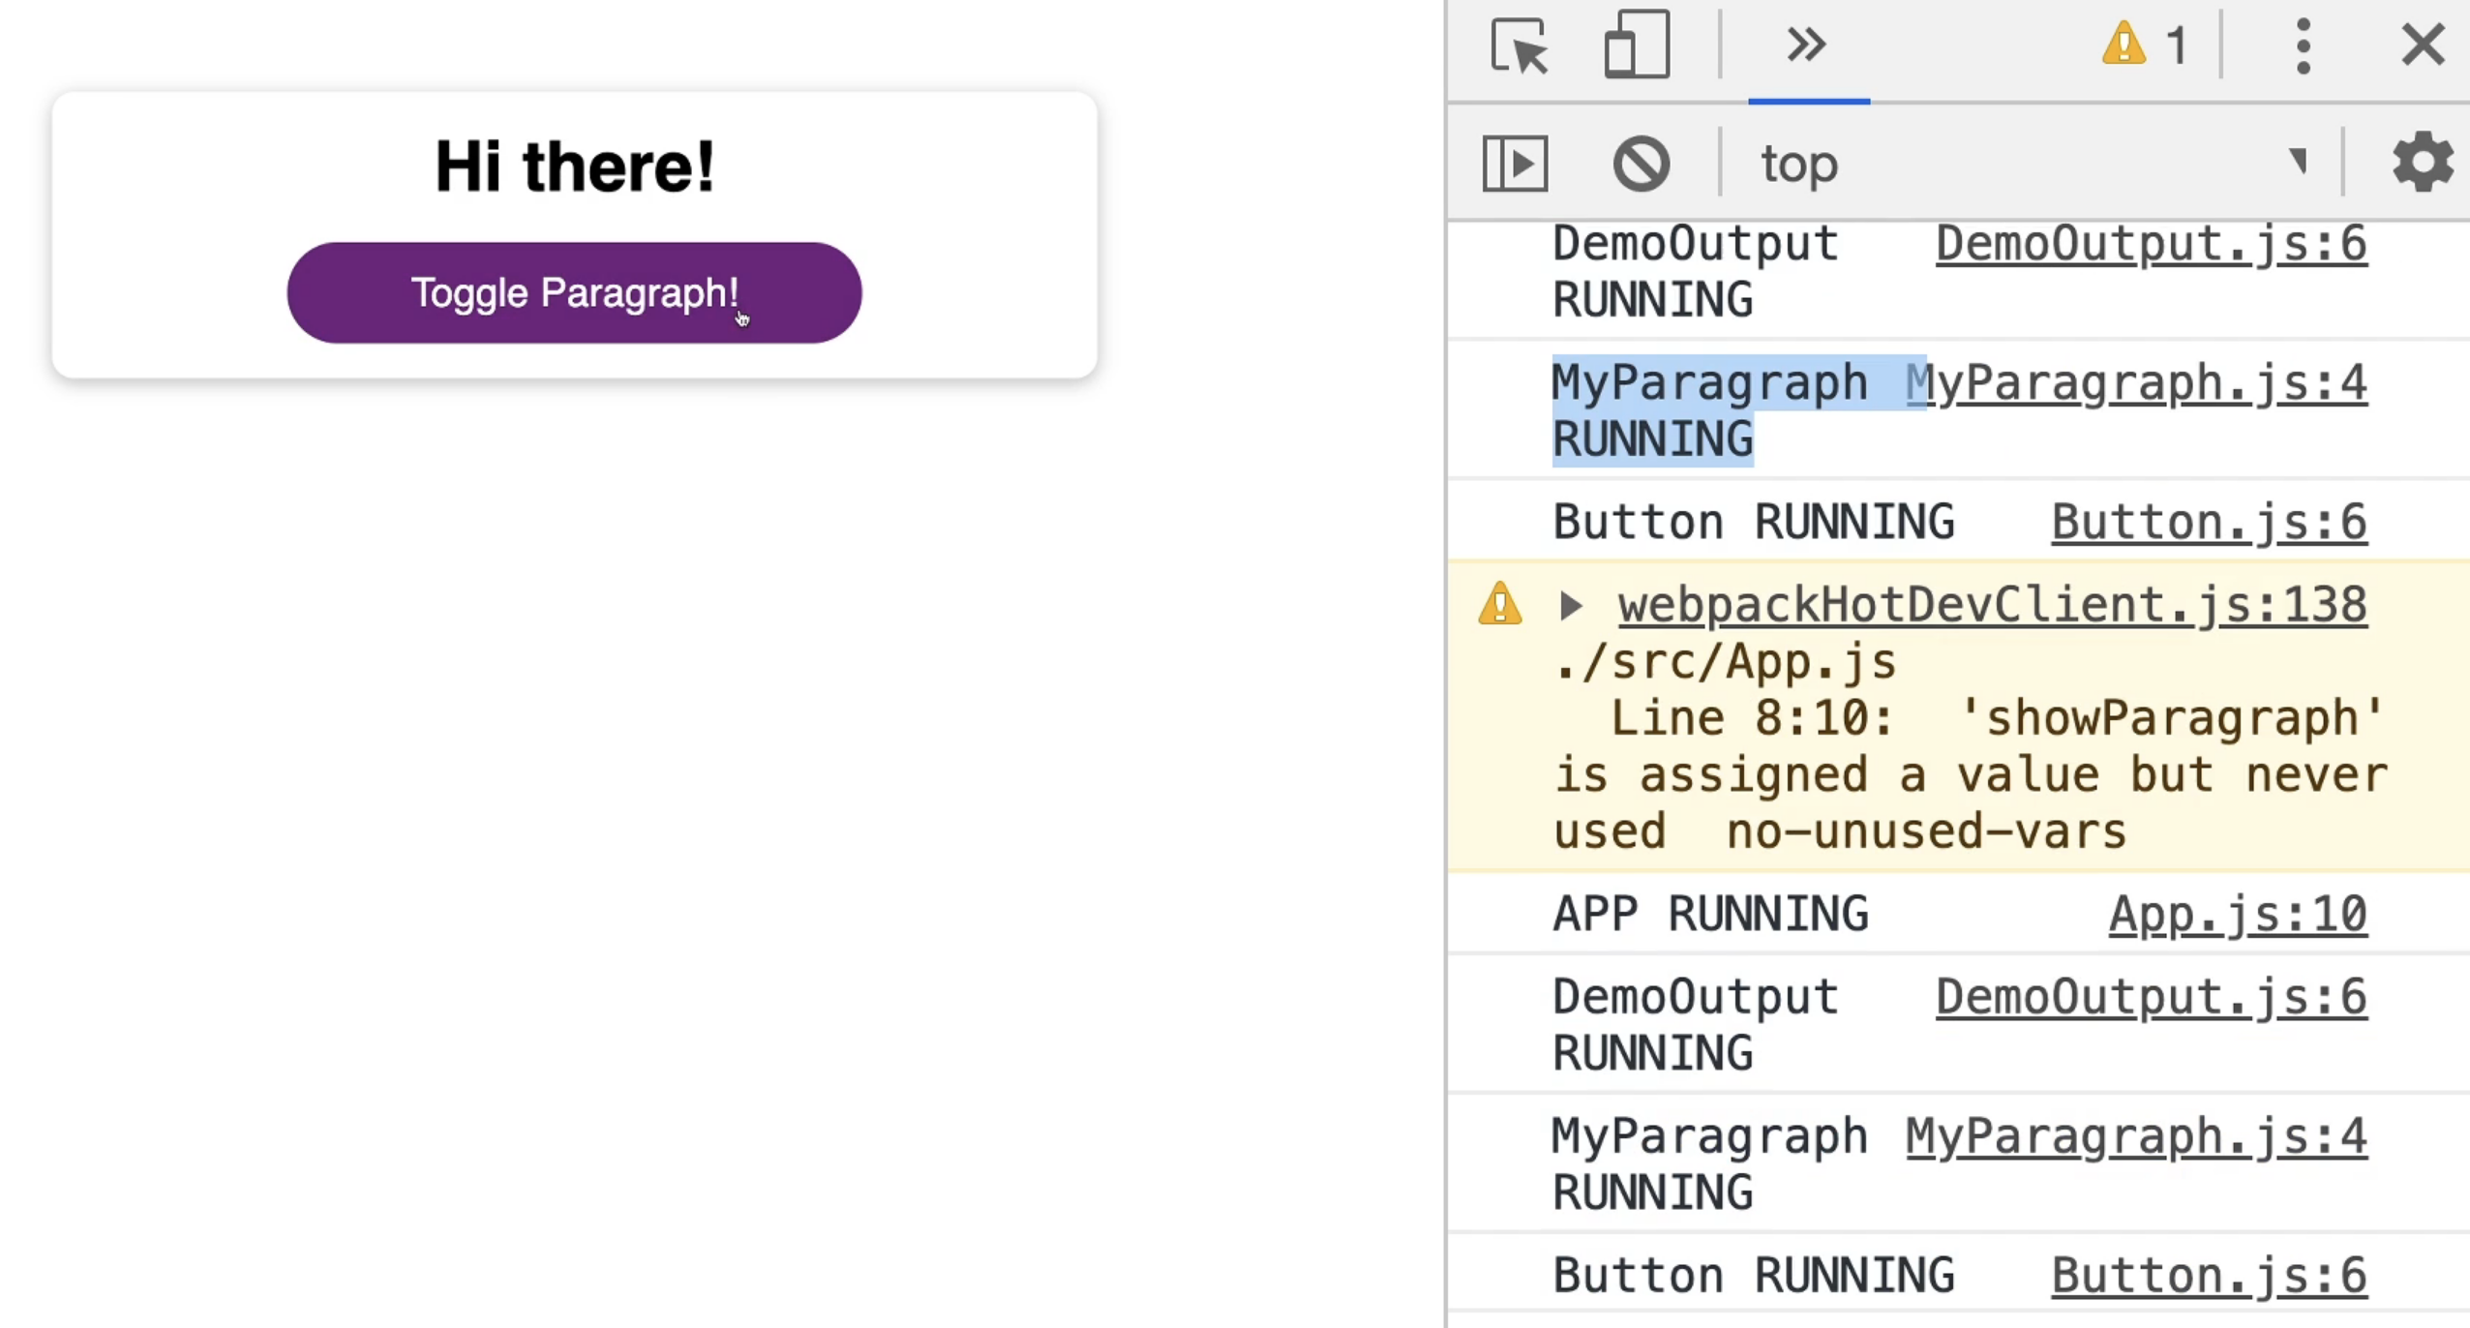Open the more tabs chevron menu

click(x=1806, y=45)
